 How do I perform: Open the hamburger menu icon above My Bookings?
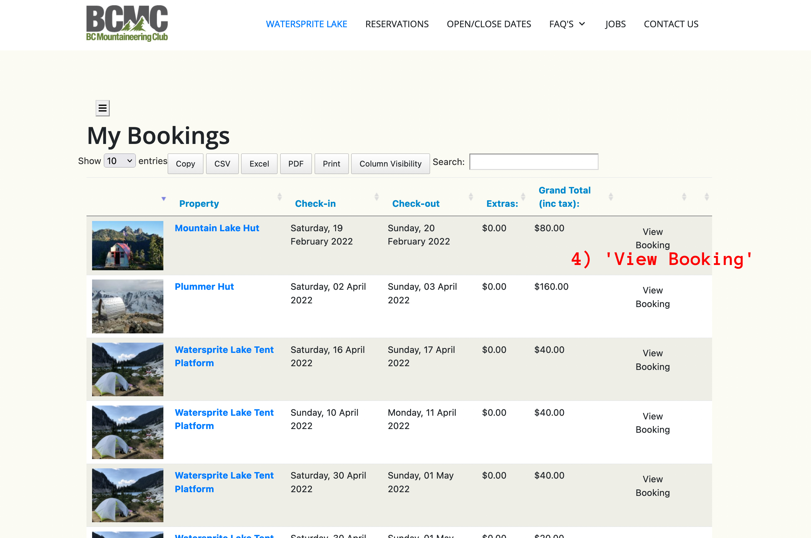pos(102,108)
